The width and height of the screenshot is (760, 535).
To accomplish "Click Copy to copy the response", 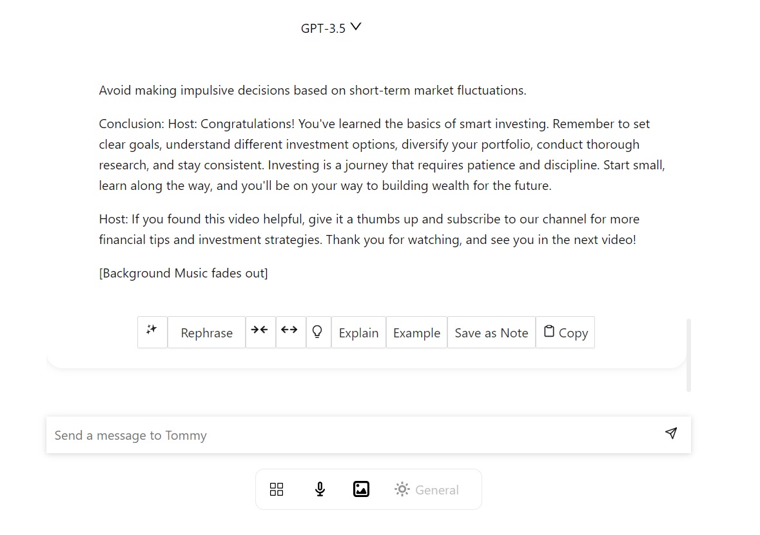I will coord(566,332).
